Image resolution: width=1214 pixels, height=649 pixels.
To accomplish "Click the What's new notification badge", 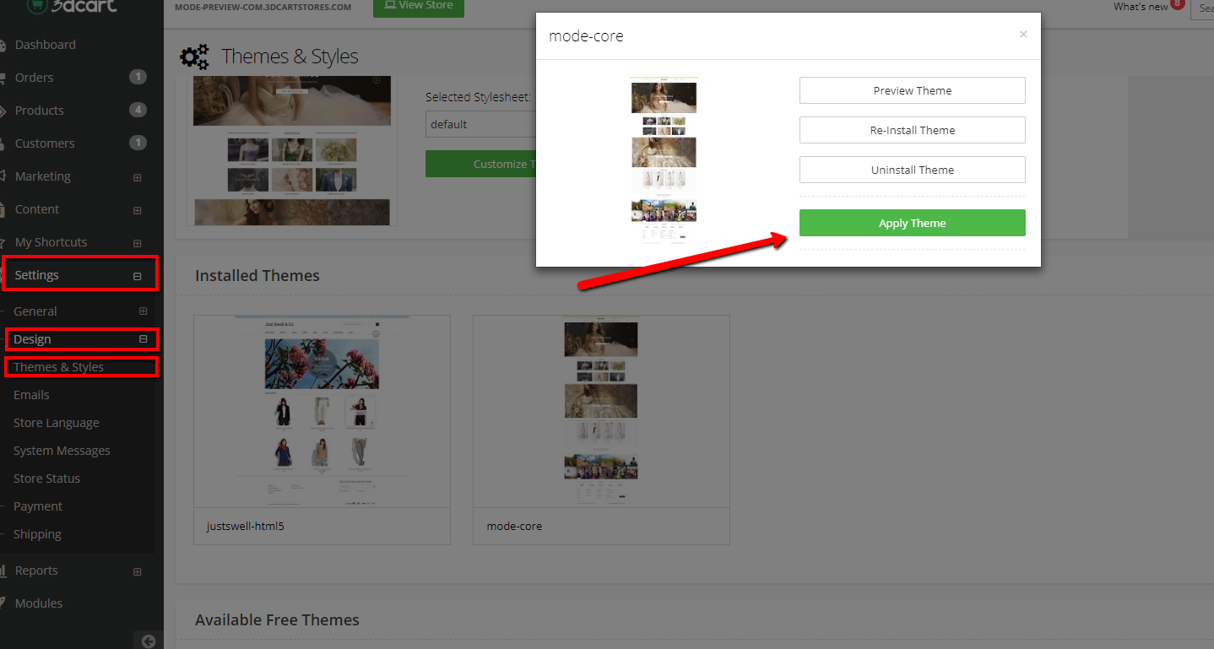I will (x=1177, y=4).
